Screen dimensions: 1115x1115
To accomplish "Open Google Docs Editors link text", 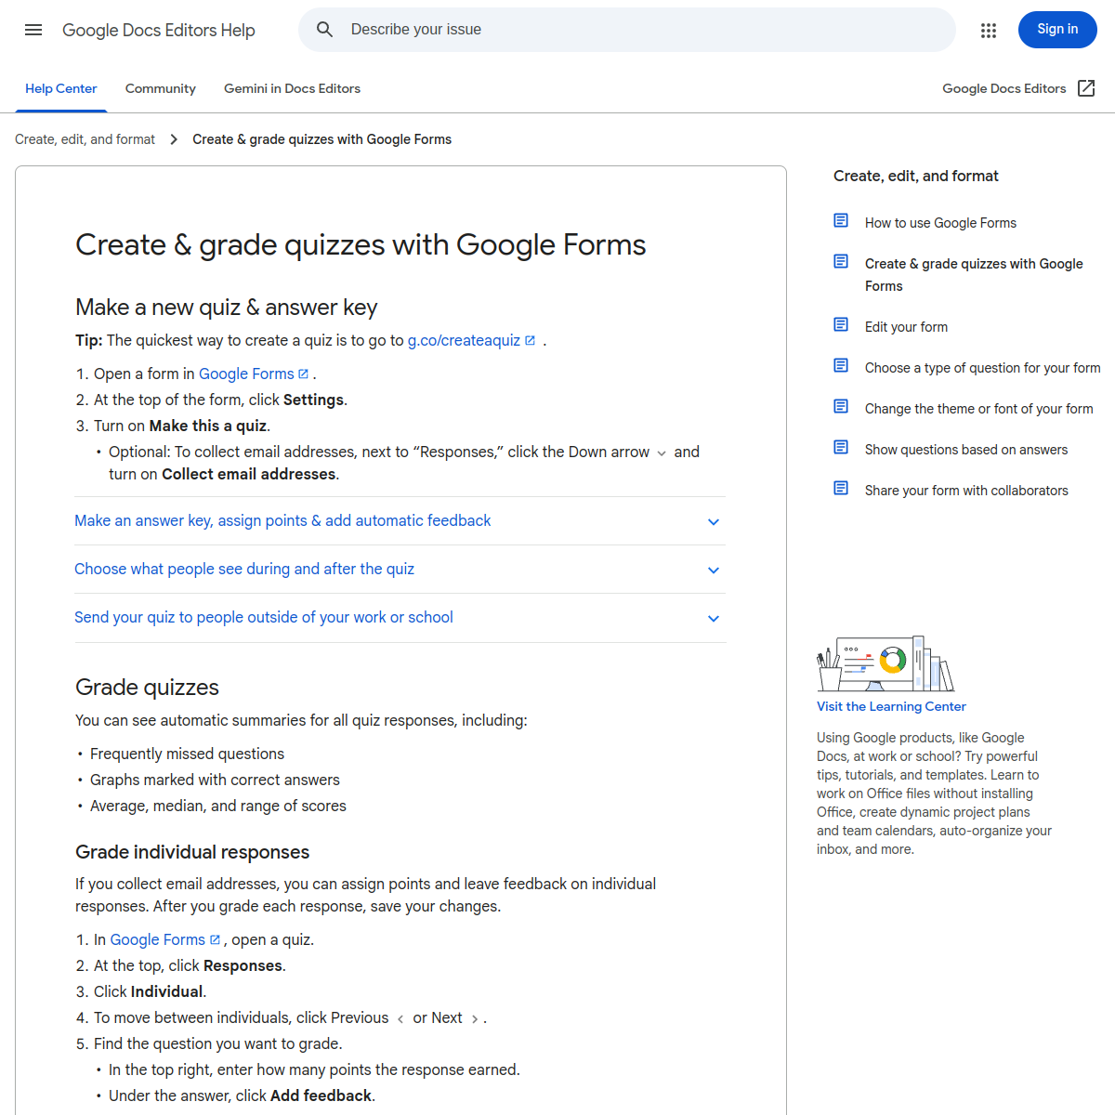I will (x=1003, y=89).
